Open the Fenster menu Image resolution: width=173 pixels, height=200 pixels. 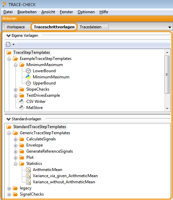(66, 12)
